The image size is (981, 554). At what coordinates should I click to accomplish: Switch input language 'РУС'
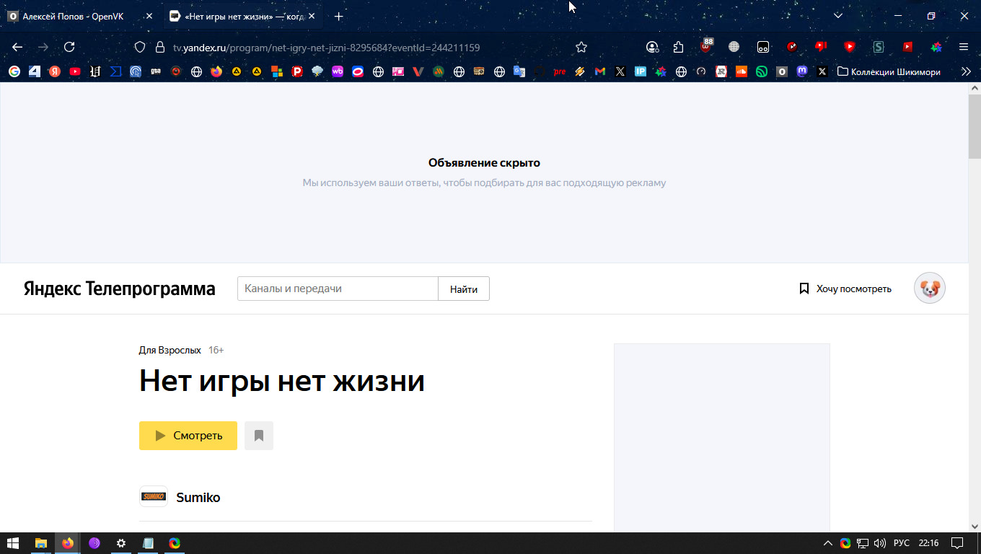pyautogui.click(x=902, y=543)
